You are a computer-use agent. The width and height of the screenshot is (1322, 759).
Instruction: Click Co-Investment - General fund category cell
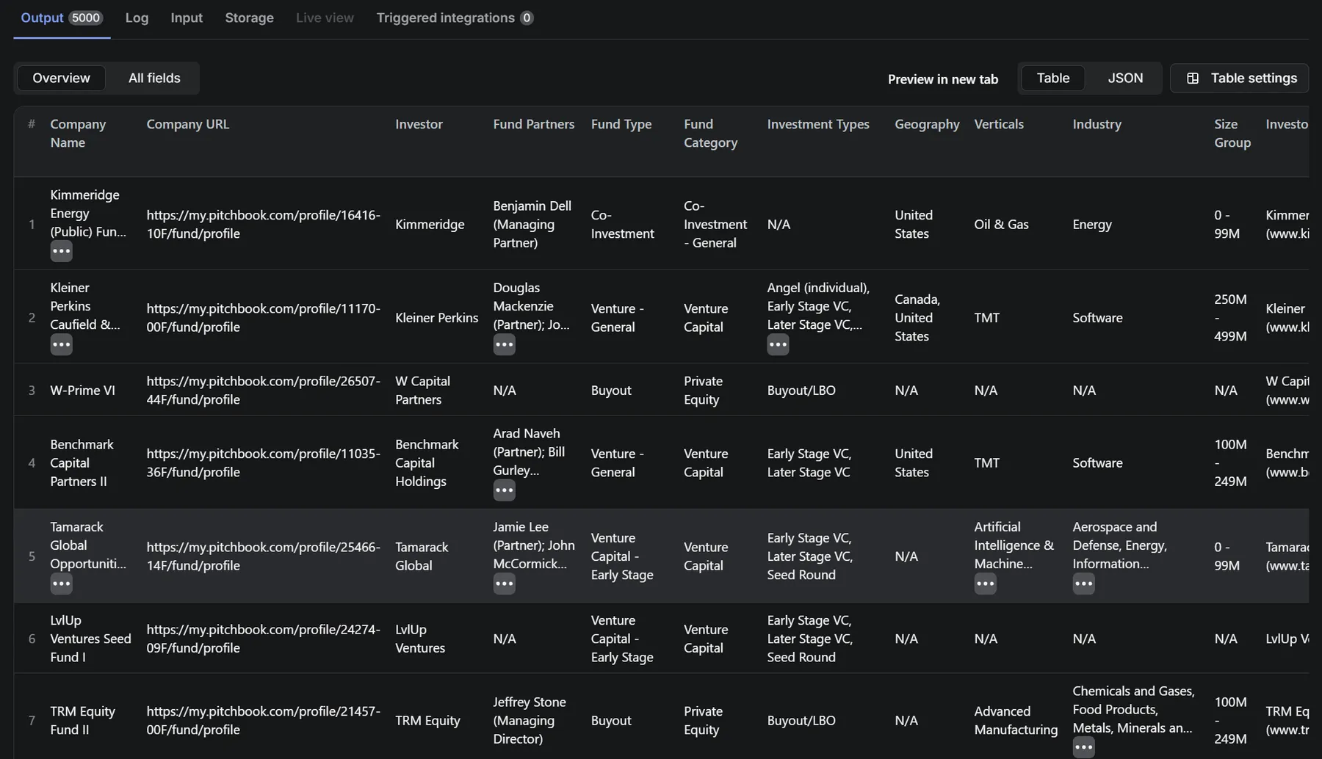(715, 224)
